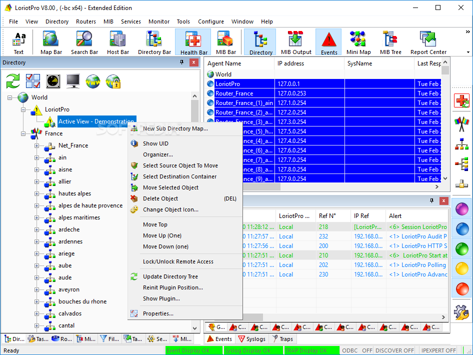Open the MIB Bar
This screenshot has width=473, height=355.
coord(226,43)
